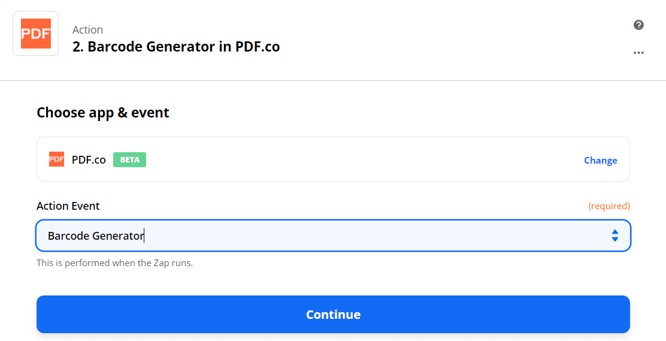Click the Barcode Generator text in Action Event field
The height and width of the screenshot is (341, 666).
(x=96, y=236)
